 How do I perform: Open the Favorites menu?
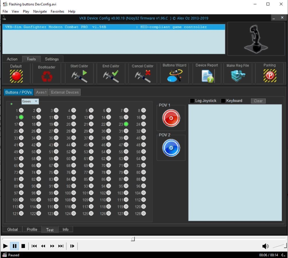(57, 11)
